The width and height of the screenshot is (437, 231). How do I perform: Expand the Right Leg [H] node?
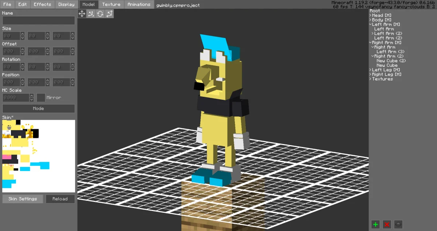click(x=370, y=74)
